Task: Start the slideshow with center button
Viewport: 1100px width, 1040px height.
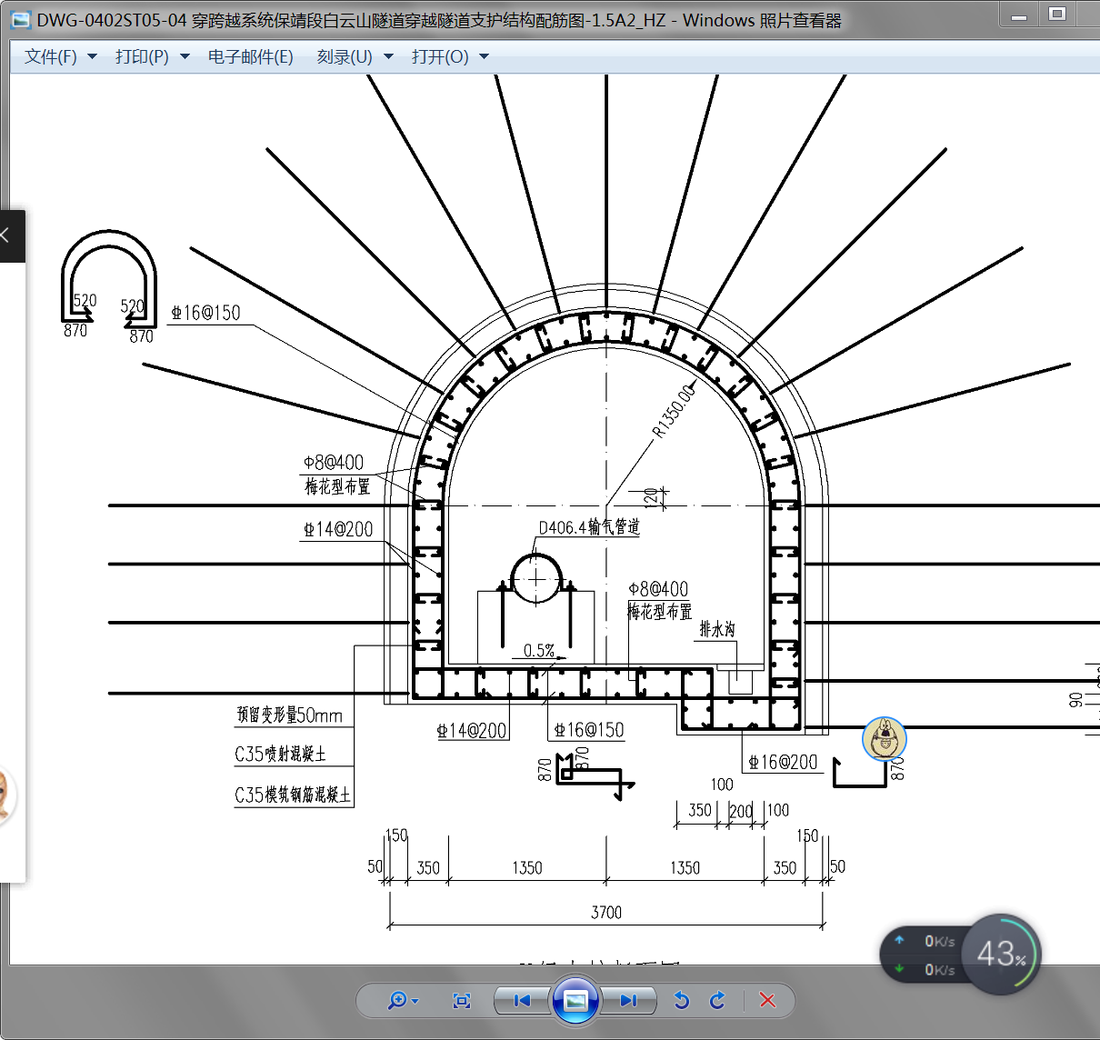Action: 575,1000
